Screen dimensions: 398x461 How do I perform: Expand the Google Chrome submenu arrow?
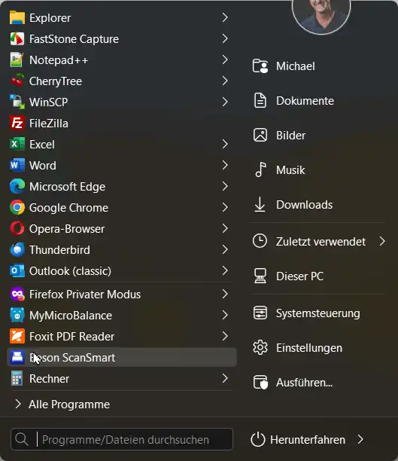(x=225, y=208)
